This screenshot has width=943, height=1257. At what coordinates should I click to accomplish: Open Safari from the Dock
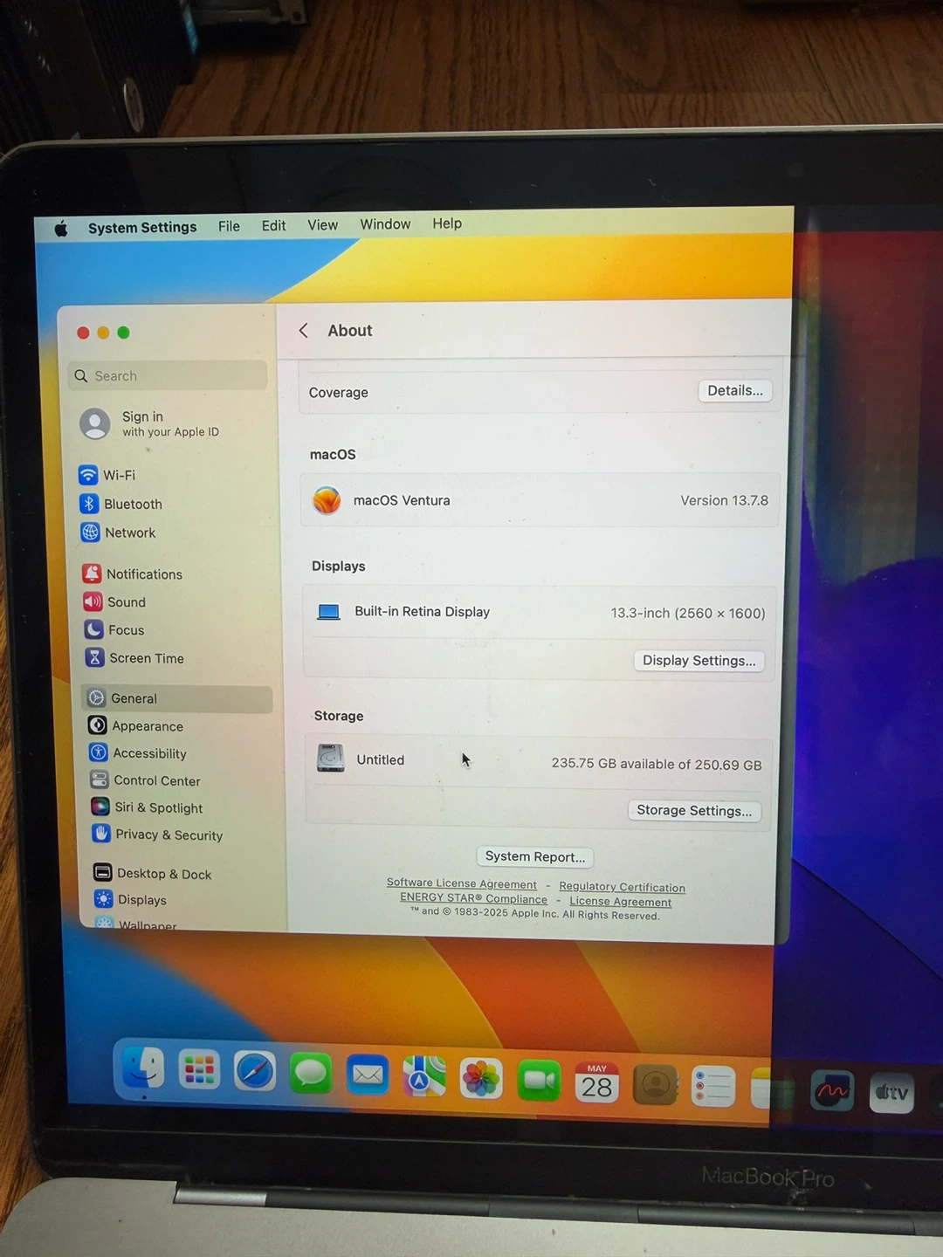(255, 1072)
